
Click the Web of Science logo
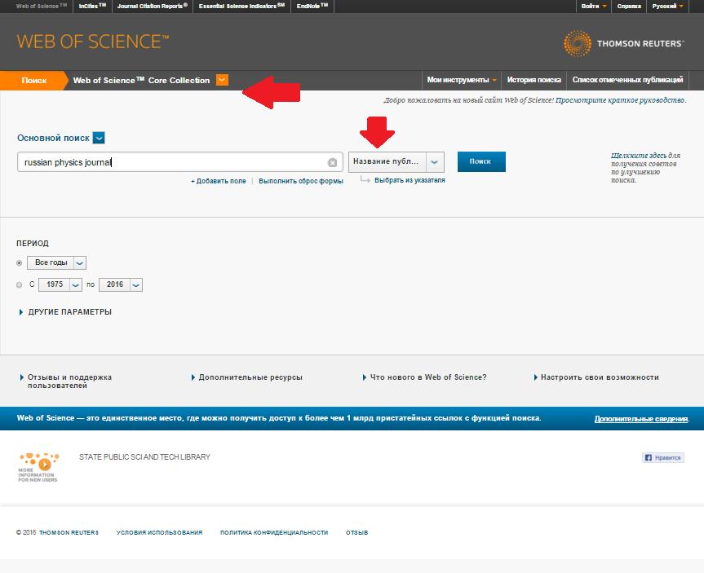click(x=93, y=42)
